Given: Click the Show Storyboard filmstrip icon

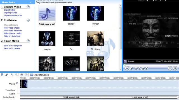Looking at the screenshot, I should [31, 75].
